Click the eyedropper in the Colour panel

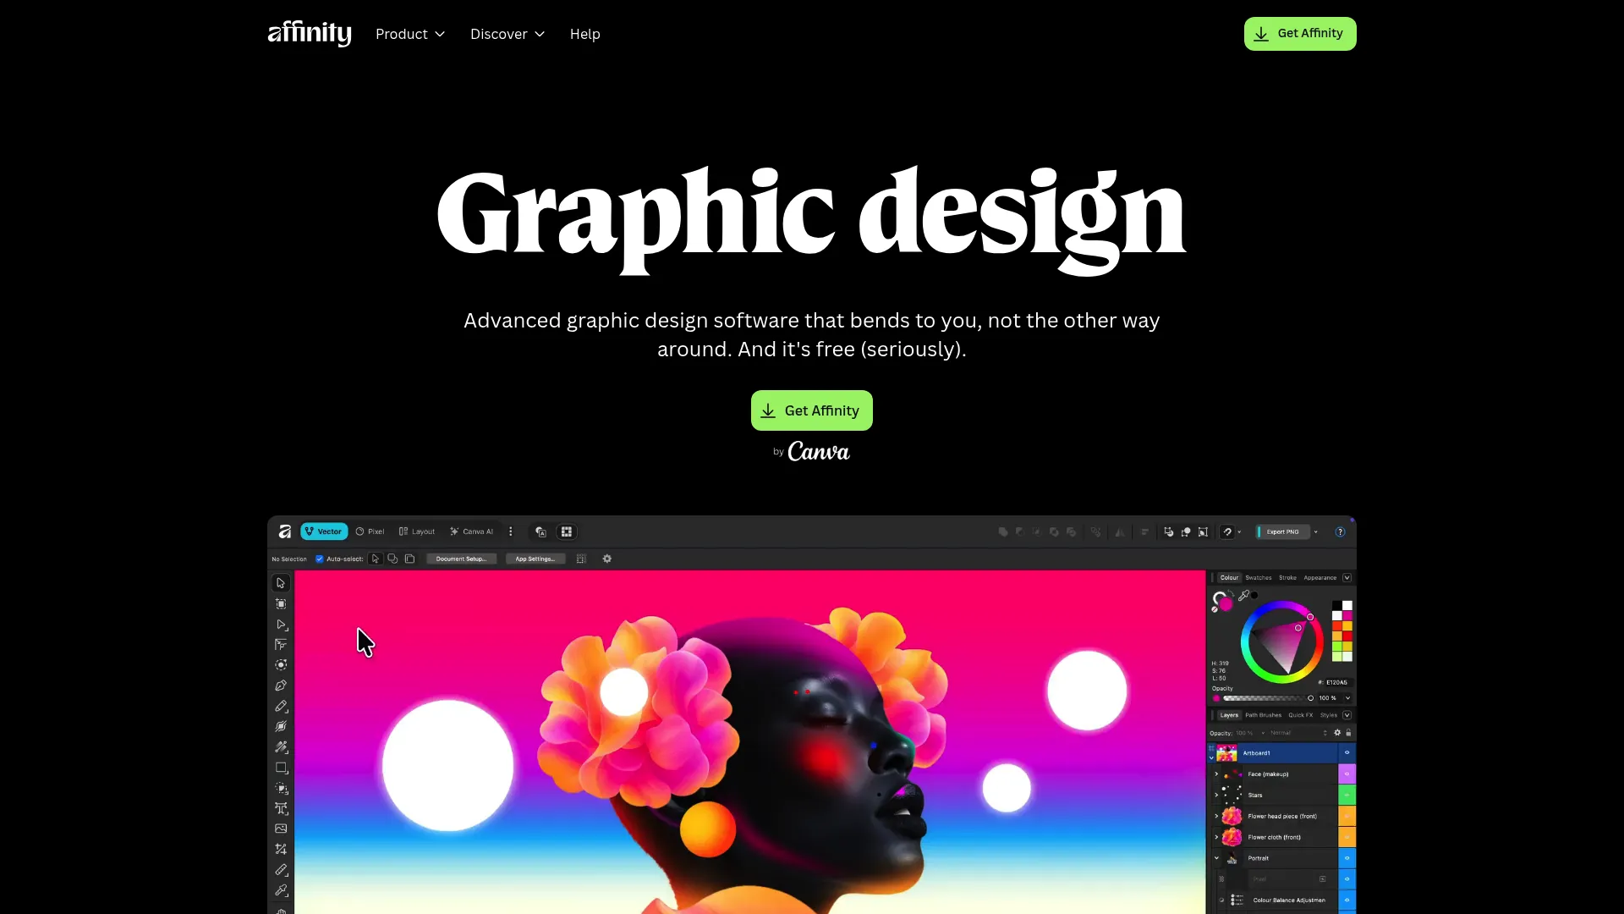point(1244,596)
